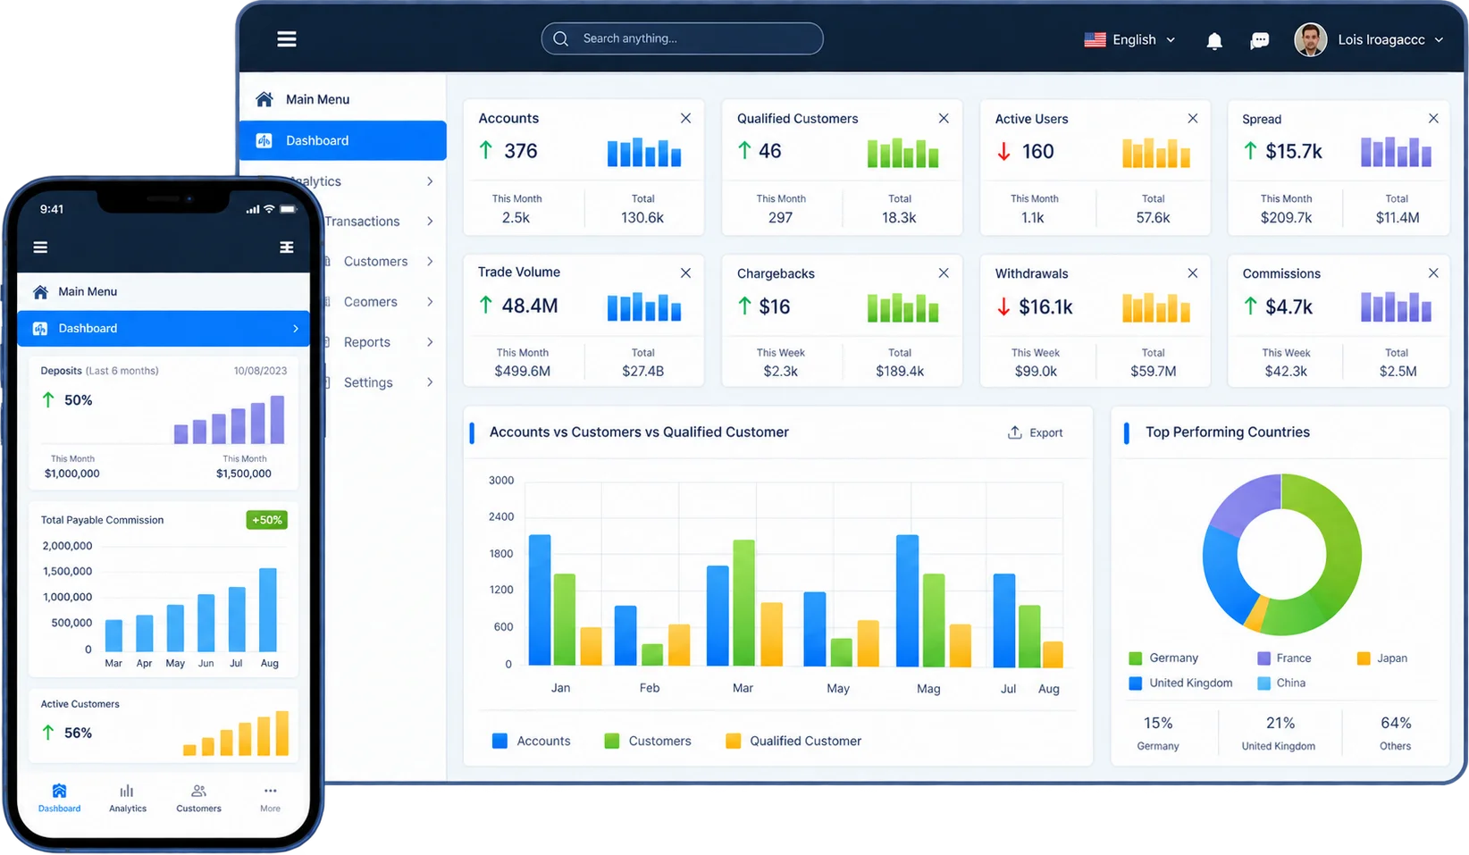Open the English language dropdown
This screenshot has width=1469, height=855.
[x=1129, y=39]
